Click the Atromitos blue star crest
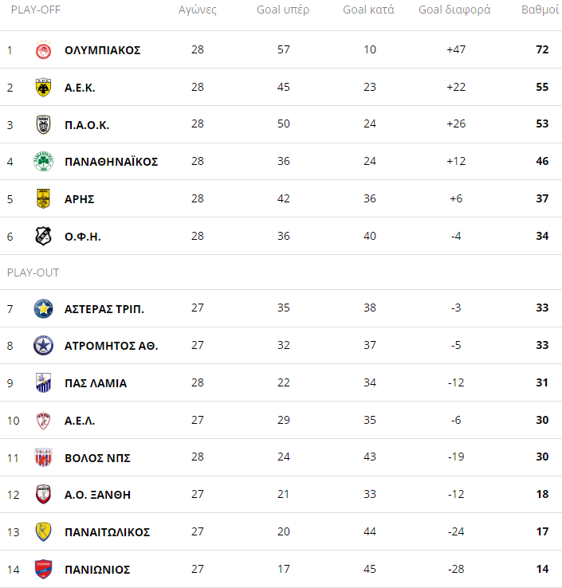This screenshot has width=562, height=588. (x=43, y=346)
